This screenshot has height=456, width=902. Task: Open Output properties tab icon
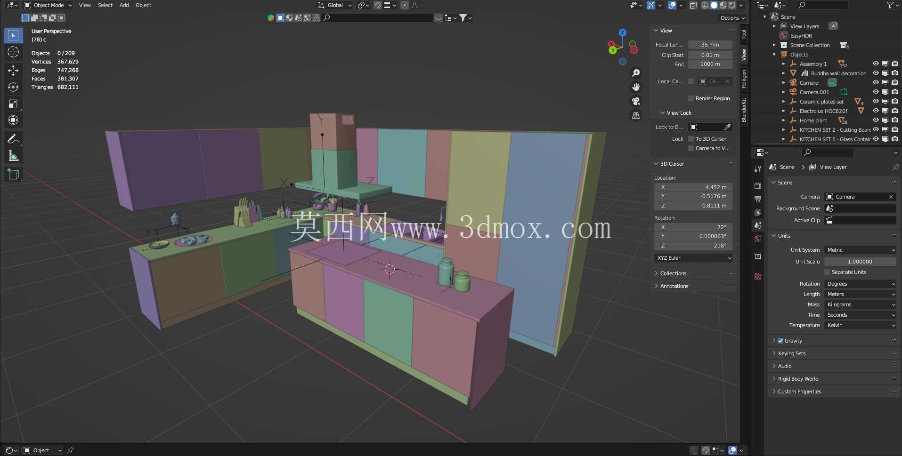[x=758, y=199]
